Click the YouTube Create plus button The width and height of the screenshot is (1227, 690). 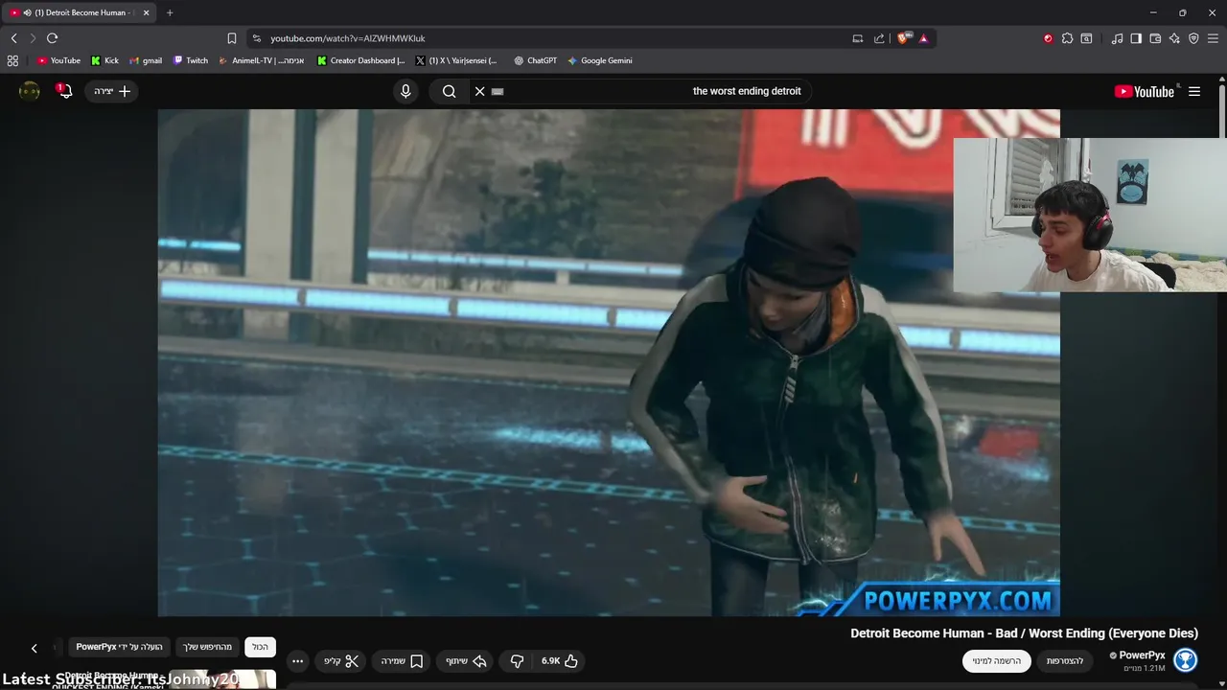[x=111, y=91]
